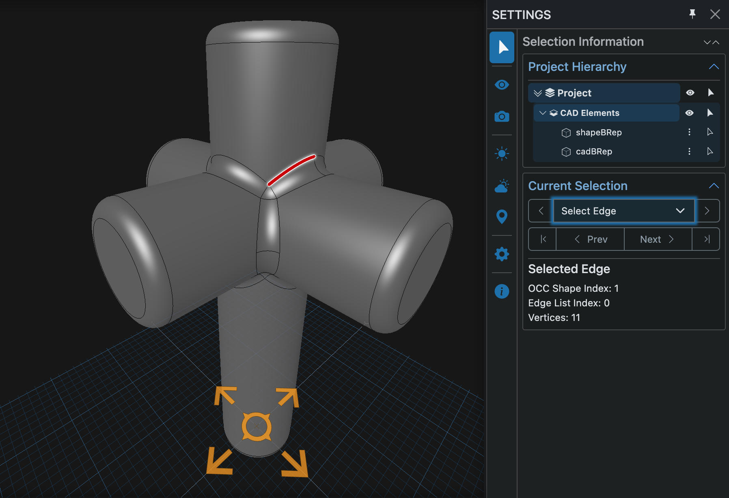Open the info panel icon
This screenshot has height=498, width=729.
pyautogui.click(x=502, y=291)
